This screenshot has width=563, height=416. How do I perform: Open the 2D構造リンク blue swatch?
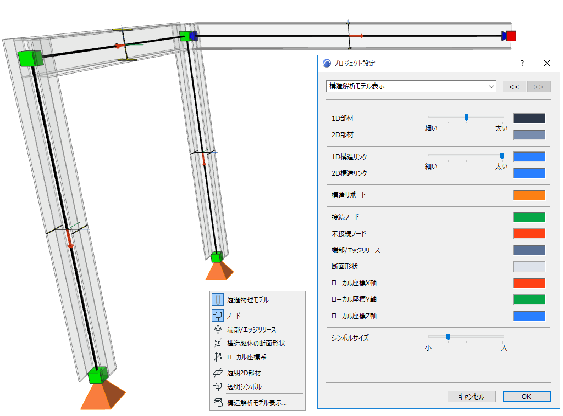(529, 173)
